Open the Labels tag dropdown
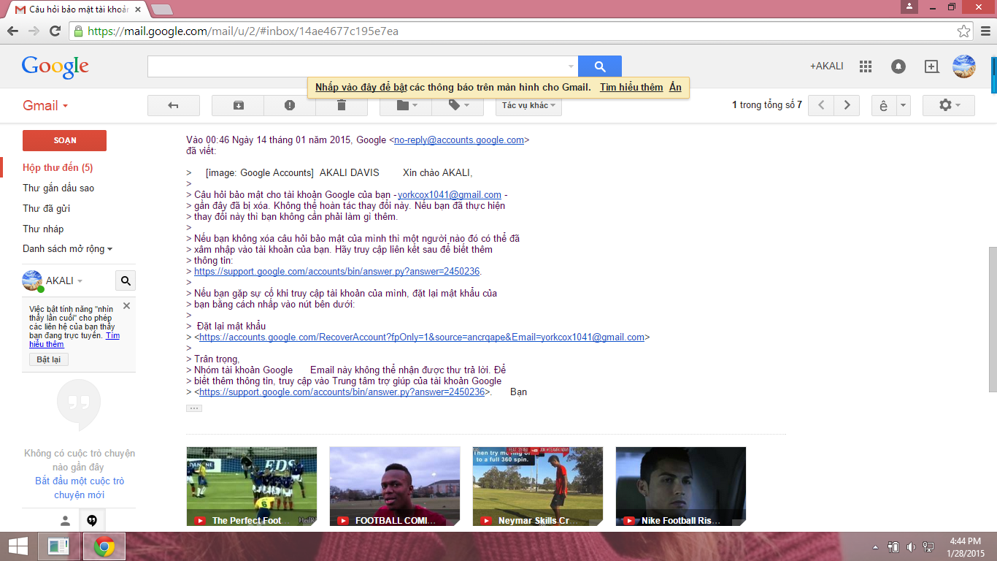Screen dimensions: 997x561 (458, 105)
